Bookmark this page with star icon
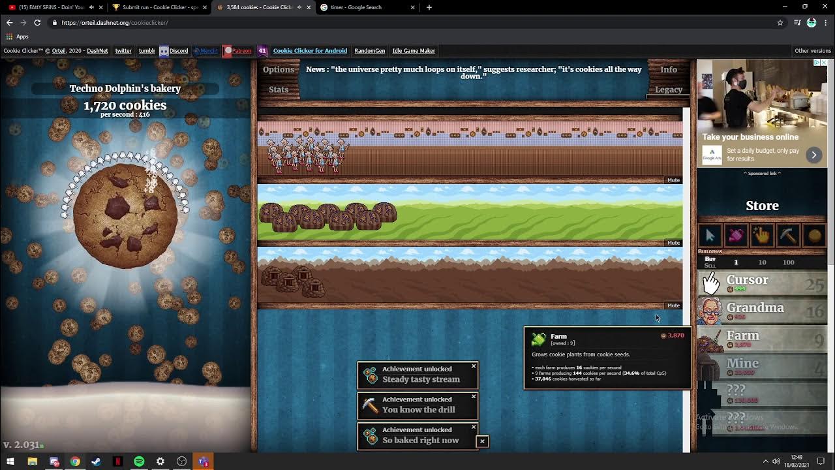 780,22
